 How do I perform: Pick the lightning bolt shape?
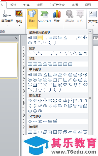click(x=70, y=85)
